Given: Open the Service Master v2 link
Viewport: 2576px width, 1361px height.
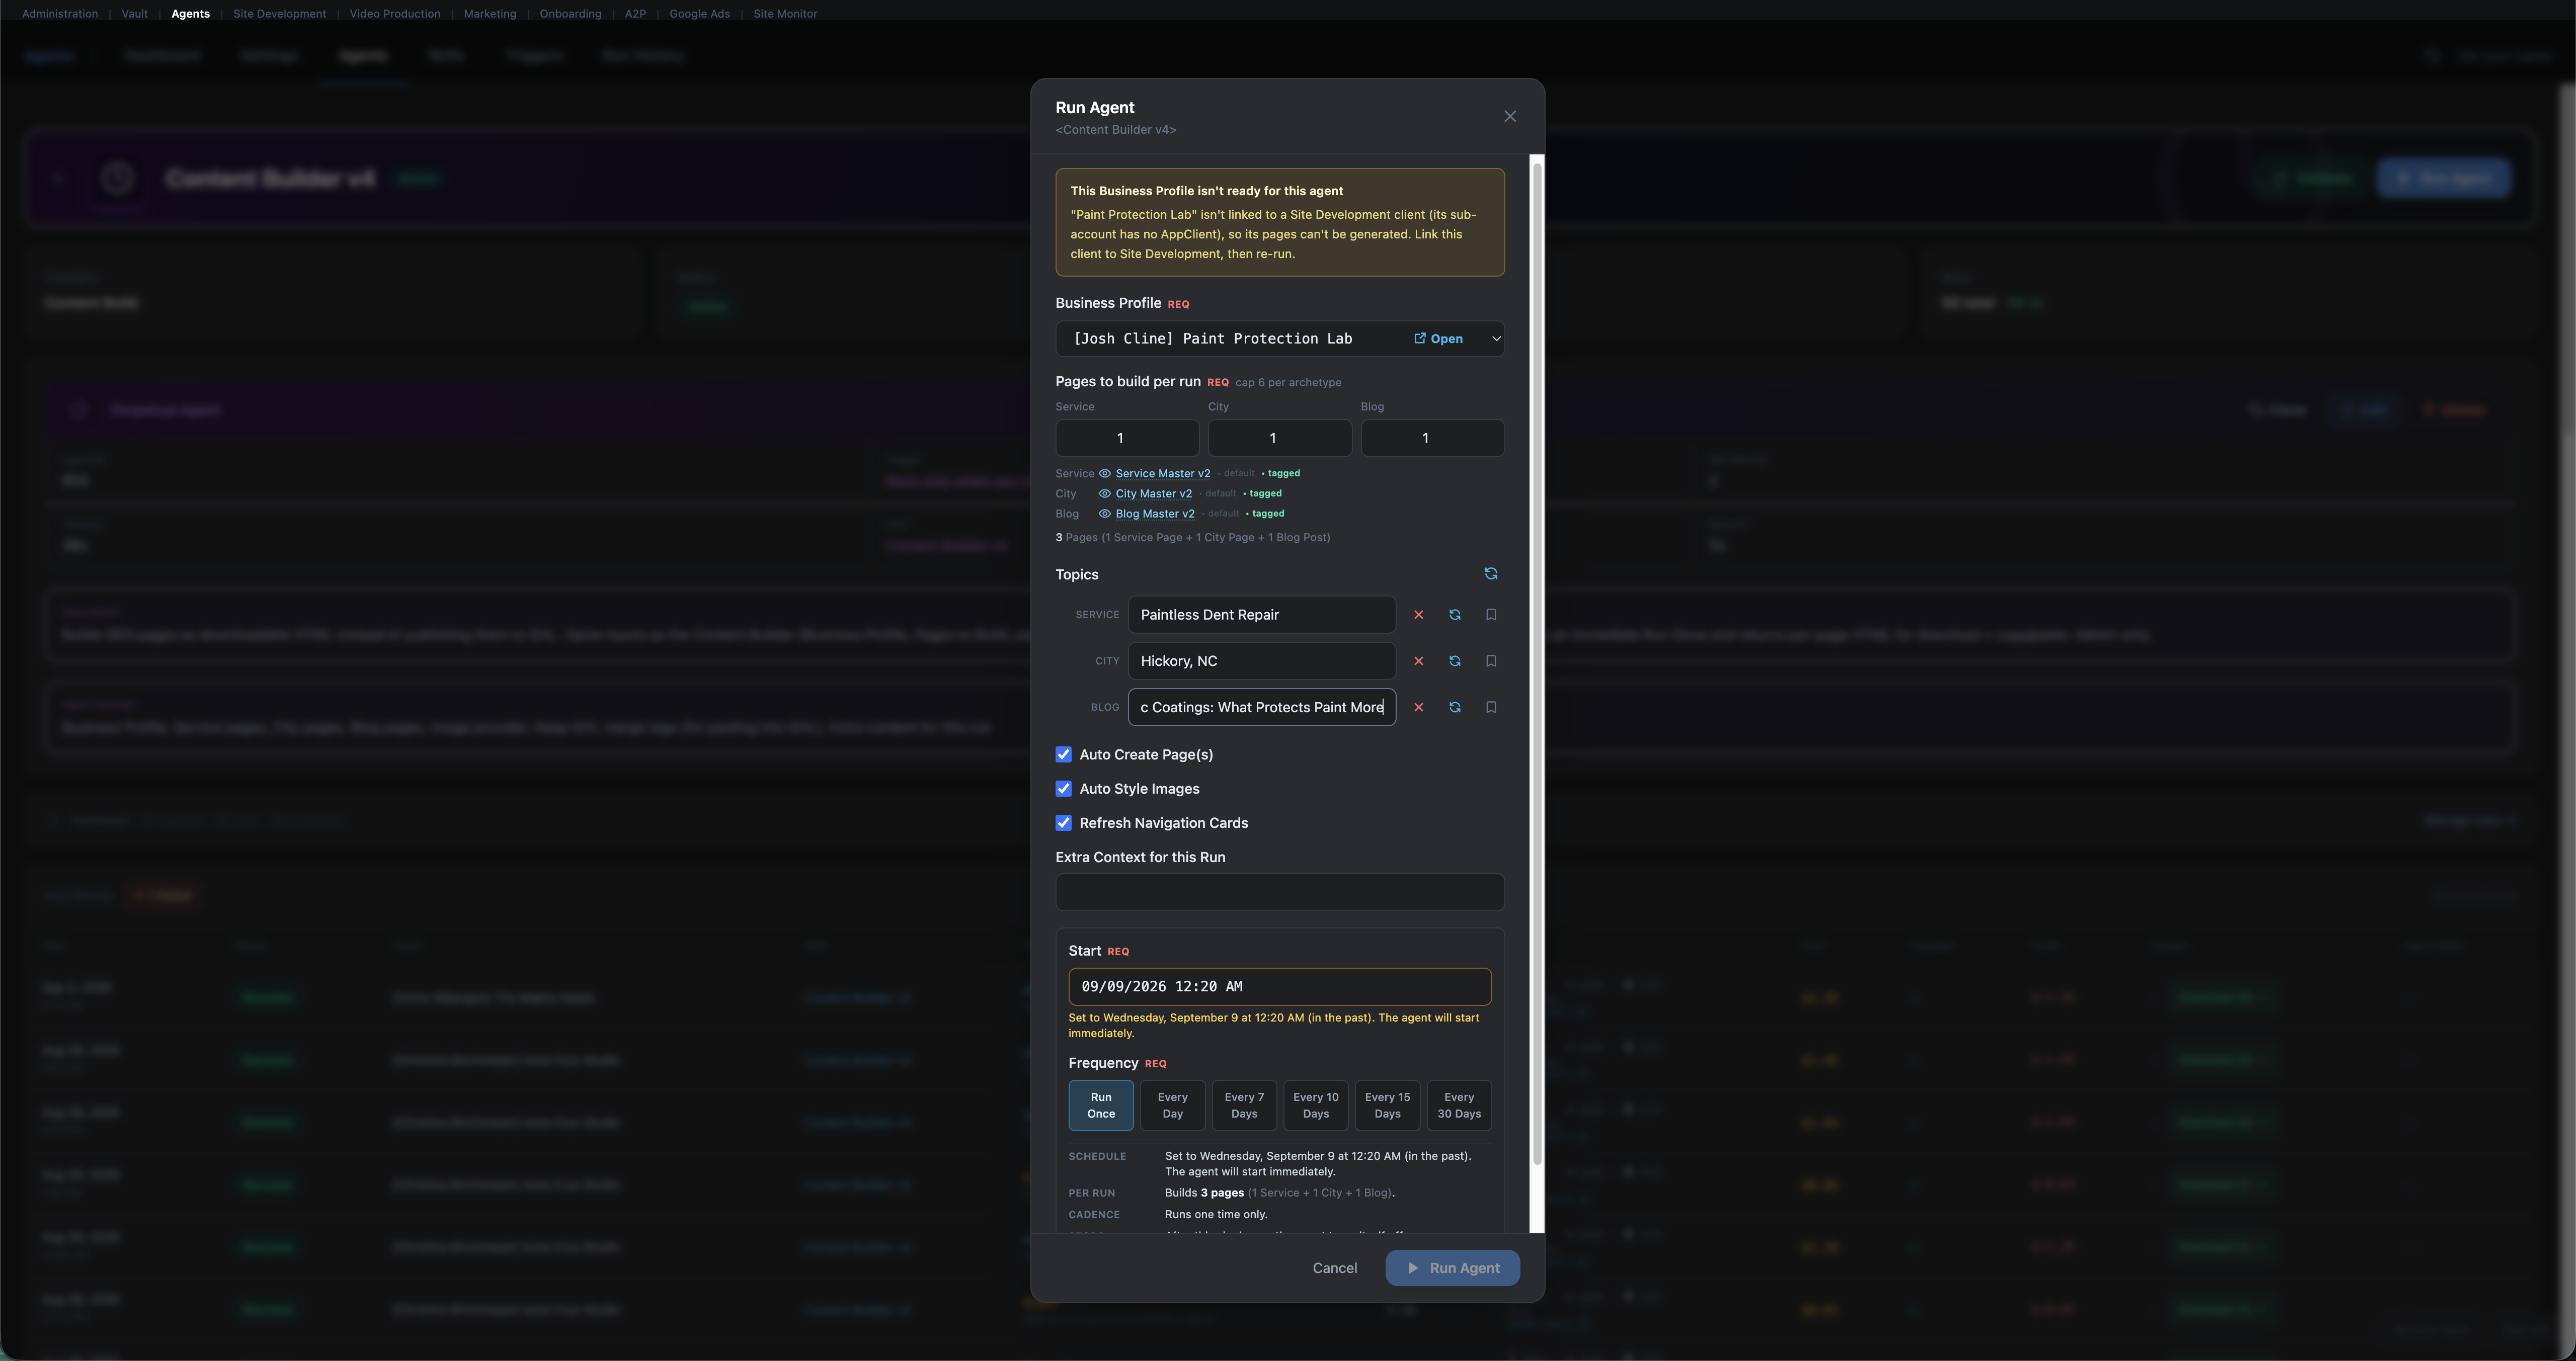Looking at the screenshot, I should (x=1163, y=474).
